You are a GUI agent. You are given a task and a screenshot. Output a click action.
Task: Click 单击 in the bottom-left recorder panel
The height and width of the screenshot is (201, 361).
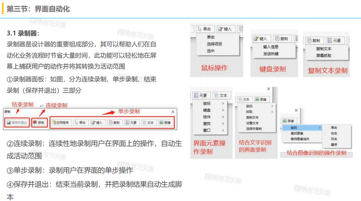pyautogui.click(x=81, y=122)
